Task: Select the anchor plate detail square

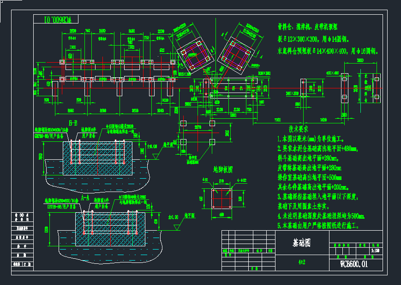Action: click(221, 198)
